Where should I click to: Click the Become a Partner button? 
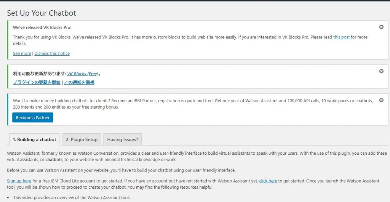tap(33, 118)
